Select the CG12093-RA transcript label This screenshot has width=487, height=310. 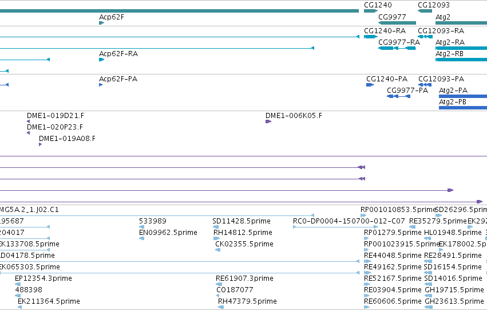[x=441, y=31]
